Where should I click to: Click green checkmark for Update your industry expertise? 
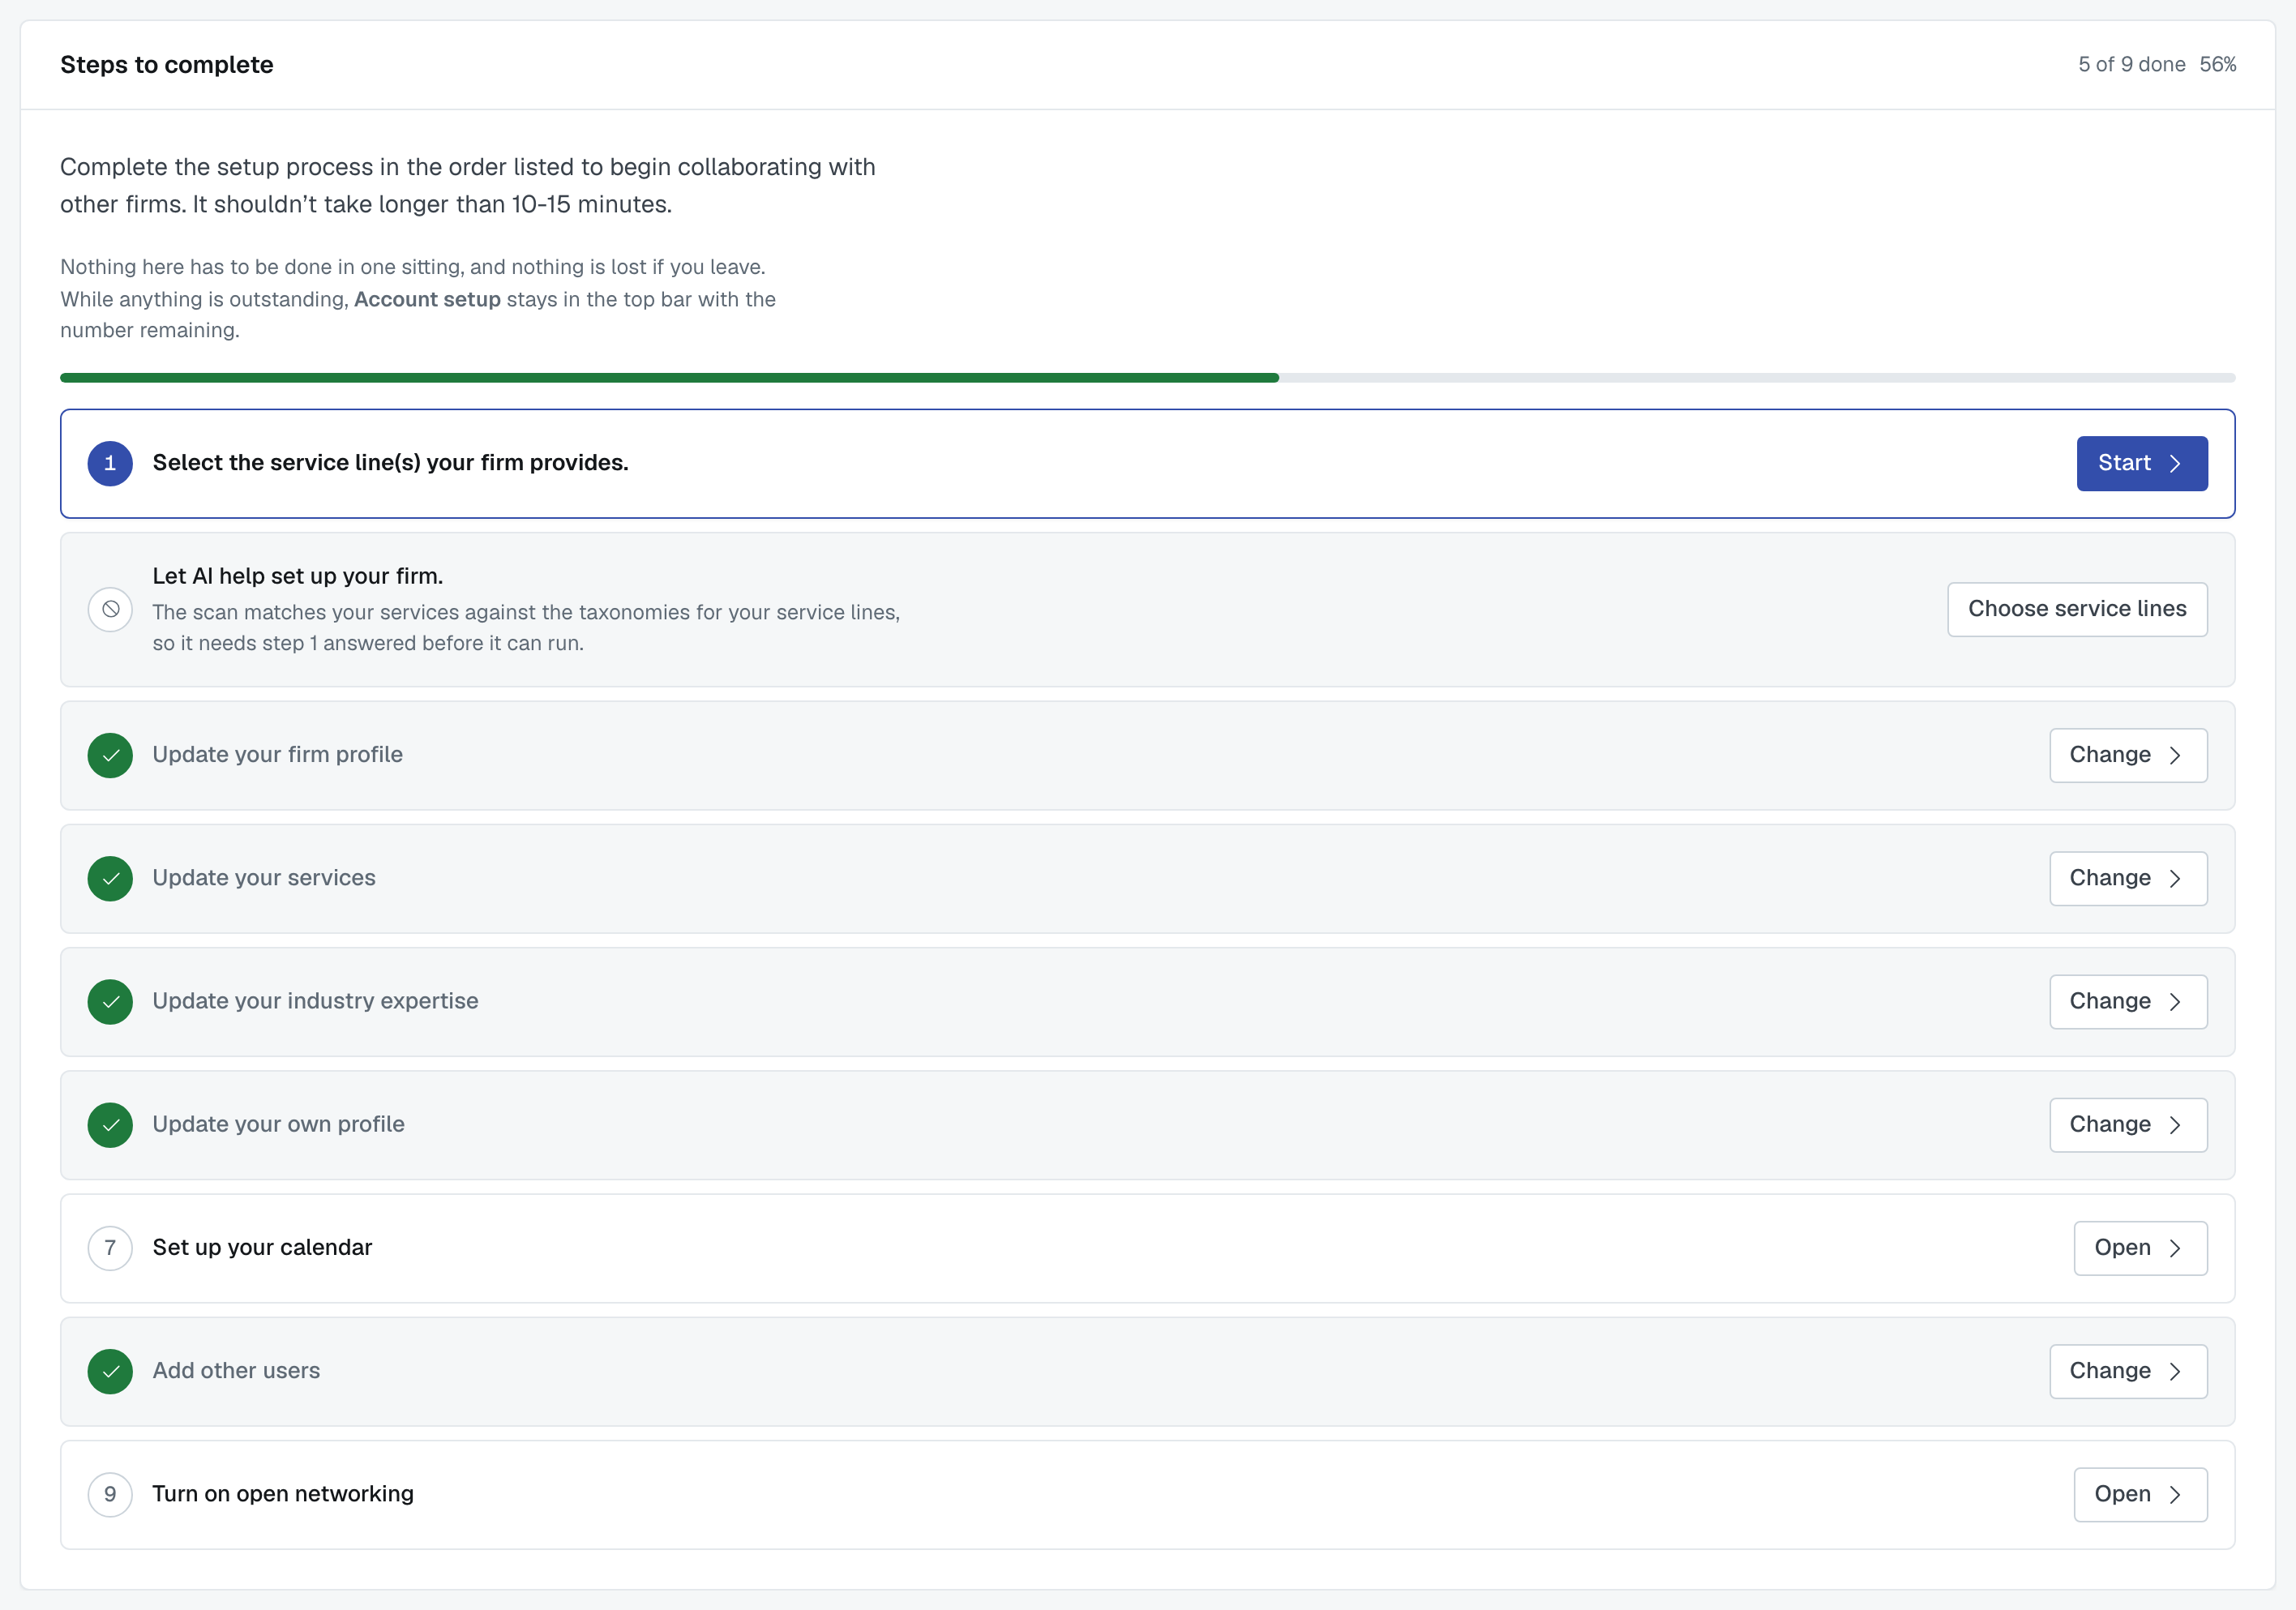(110, 1001)
